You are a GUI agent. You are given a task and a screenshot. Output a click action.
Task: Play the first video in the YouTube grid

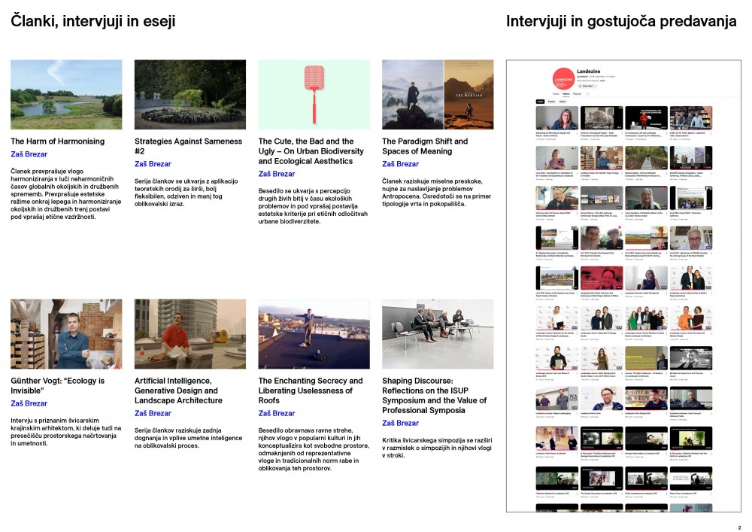pos(556,118)
